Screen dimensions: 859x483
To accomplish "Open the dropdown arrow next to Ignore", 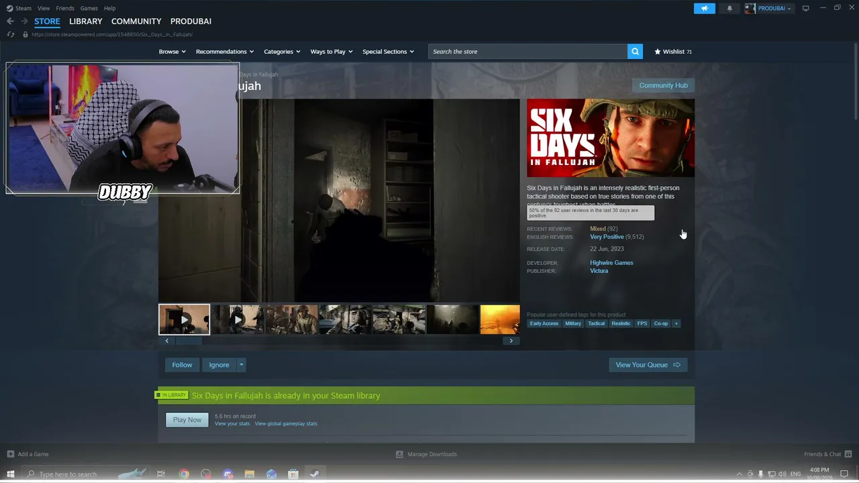I will pos(242,365).
